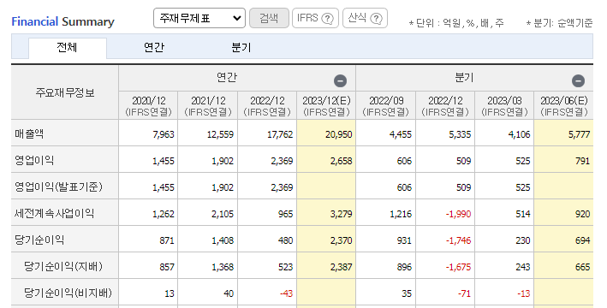Click the 2022/09 quarterly column header

(386, 105)
